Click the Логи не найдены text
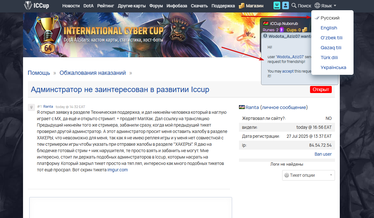Viewport: 374px width, 218px height. tap(287, 164)
